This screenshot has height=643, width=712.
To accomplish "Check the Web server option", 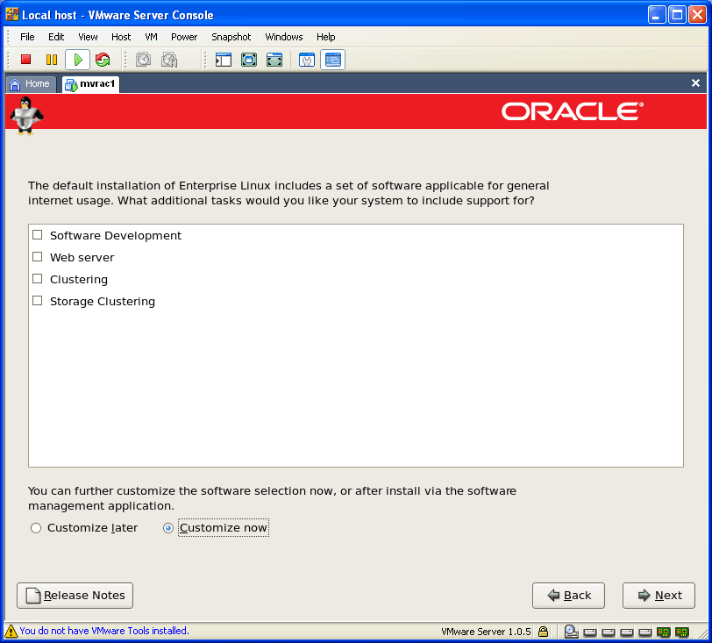I will click(x=37, y=257).
